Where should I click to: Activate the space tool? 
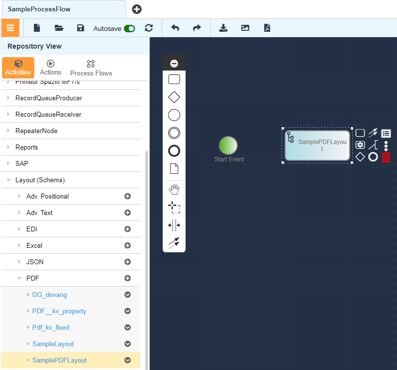pyautogui.click(x=174, y=225)
